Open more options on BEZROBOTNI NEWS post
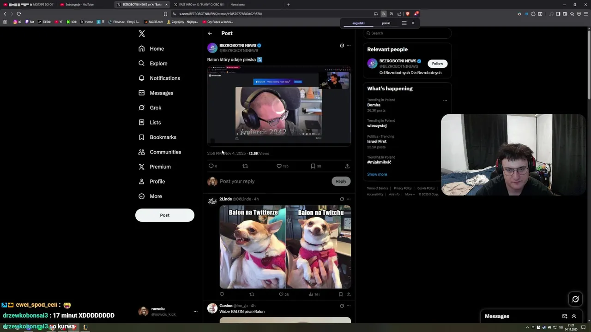Image resolution: width=591 pixels, height=332 pixels. [x=349, y=46]
